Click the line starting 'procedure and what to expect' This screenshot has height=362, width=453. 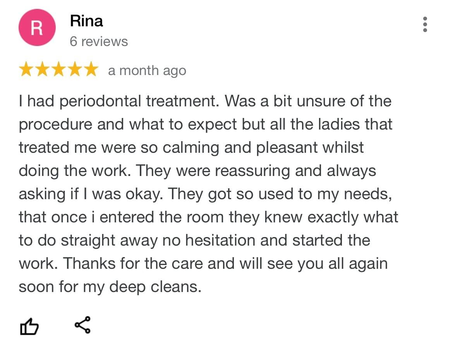(x=206, y=125)
